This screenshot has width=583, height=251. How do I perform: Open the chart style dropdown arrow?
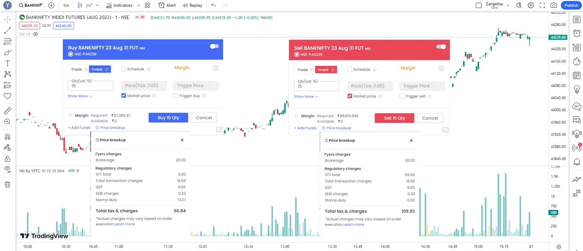tap(97, 5)
